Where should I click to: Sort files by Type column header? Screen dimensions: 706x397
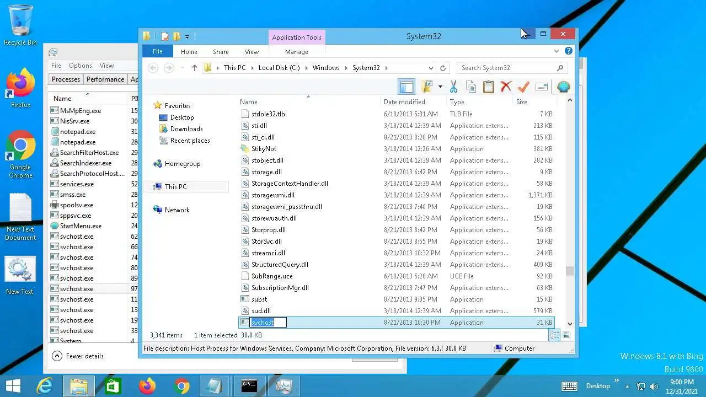tap(457, 102)
